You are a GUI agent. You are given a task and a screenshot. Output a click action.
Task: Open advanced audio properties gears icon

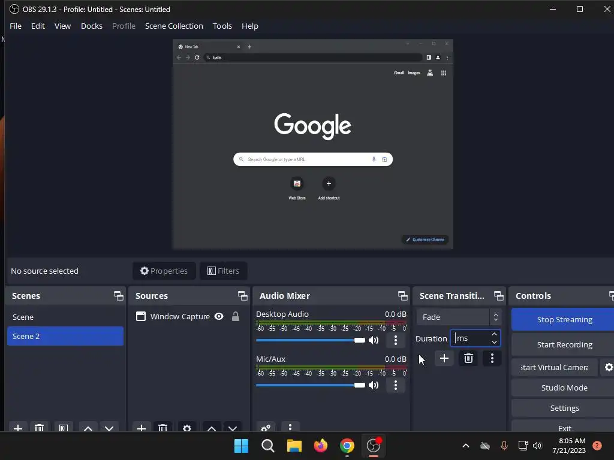tap(266, 428)
